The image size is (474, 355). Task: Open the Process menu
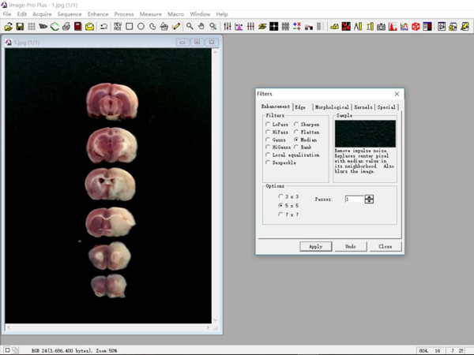click(x=123, y=14)
